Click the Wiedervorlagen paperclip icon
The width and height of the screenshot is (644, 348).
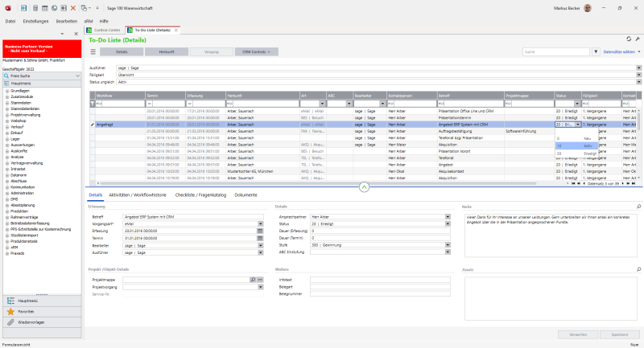click(10, 322)
